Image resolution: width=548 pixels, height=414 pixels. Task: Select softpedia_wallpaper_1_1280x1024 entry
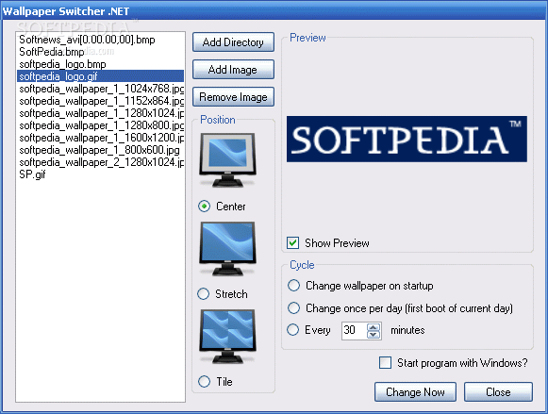[x=100, y=113]
